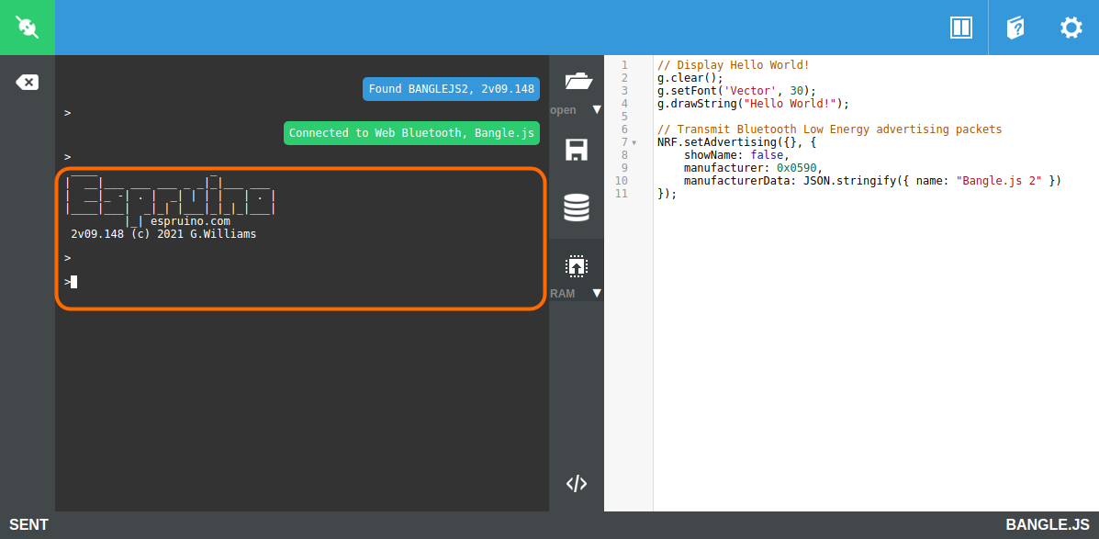Click the 'manufacturer: 0x0590,' line
This screenshot has width=1099, height=539.
tap(753, 168)
